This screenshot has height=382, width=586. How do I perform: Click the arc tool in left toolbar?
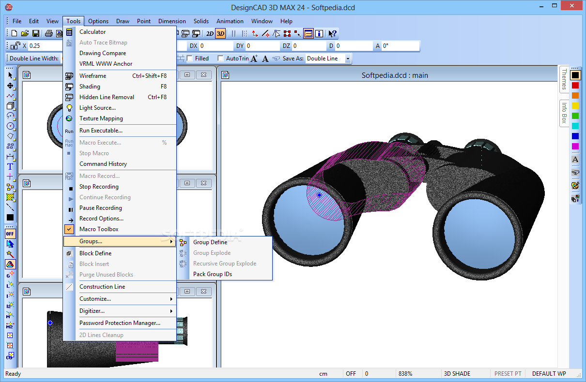tap(10, 116)
